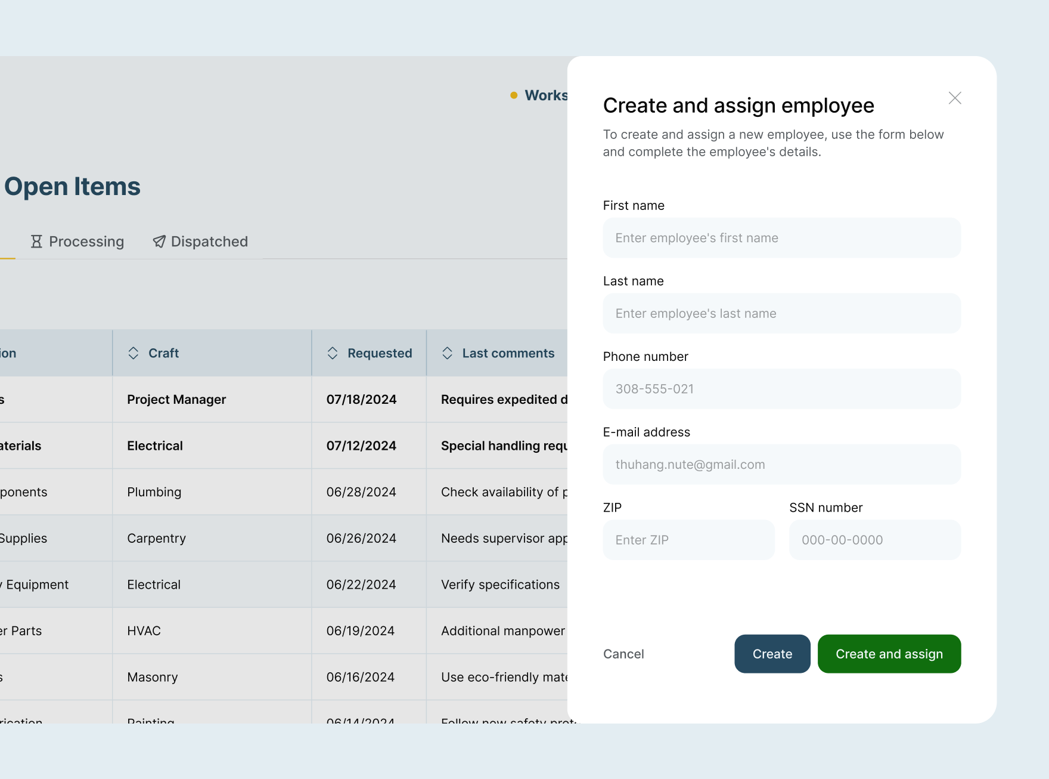
Task: Select the Phone number input field
Action: [x=781, y=389]
